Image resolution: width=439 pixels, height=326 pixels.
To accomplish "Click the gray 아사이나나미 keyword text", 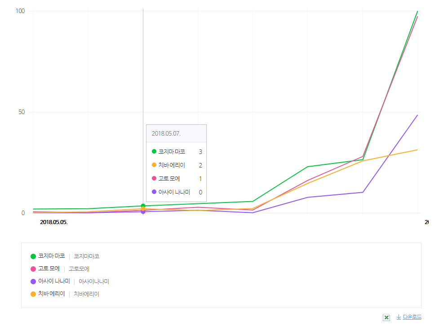I will click(94, 282).
